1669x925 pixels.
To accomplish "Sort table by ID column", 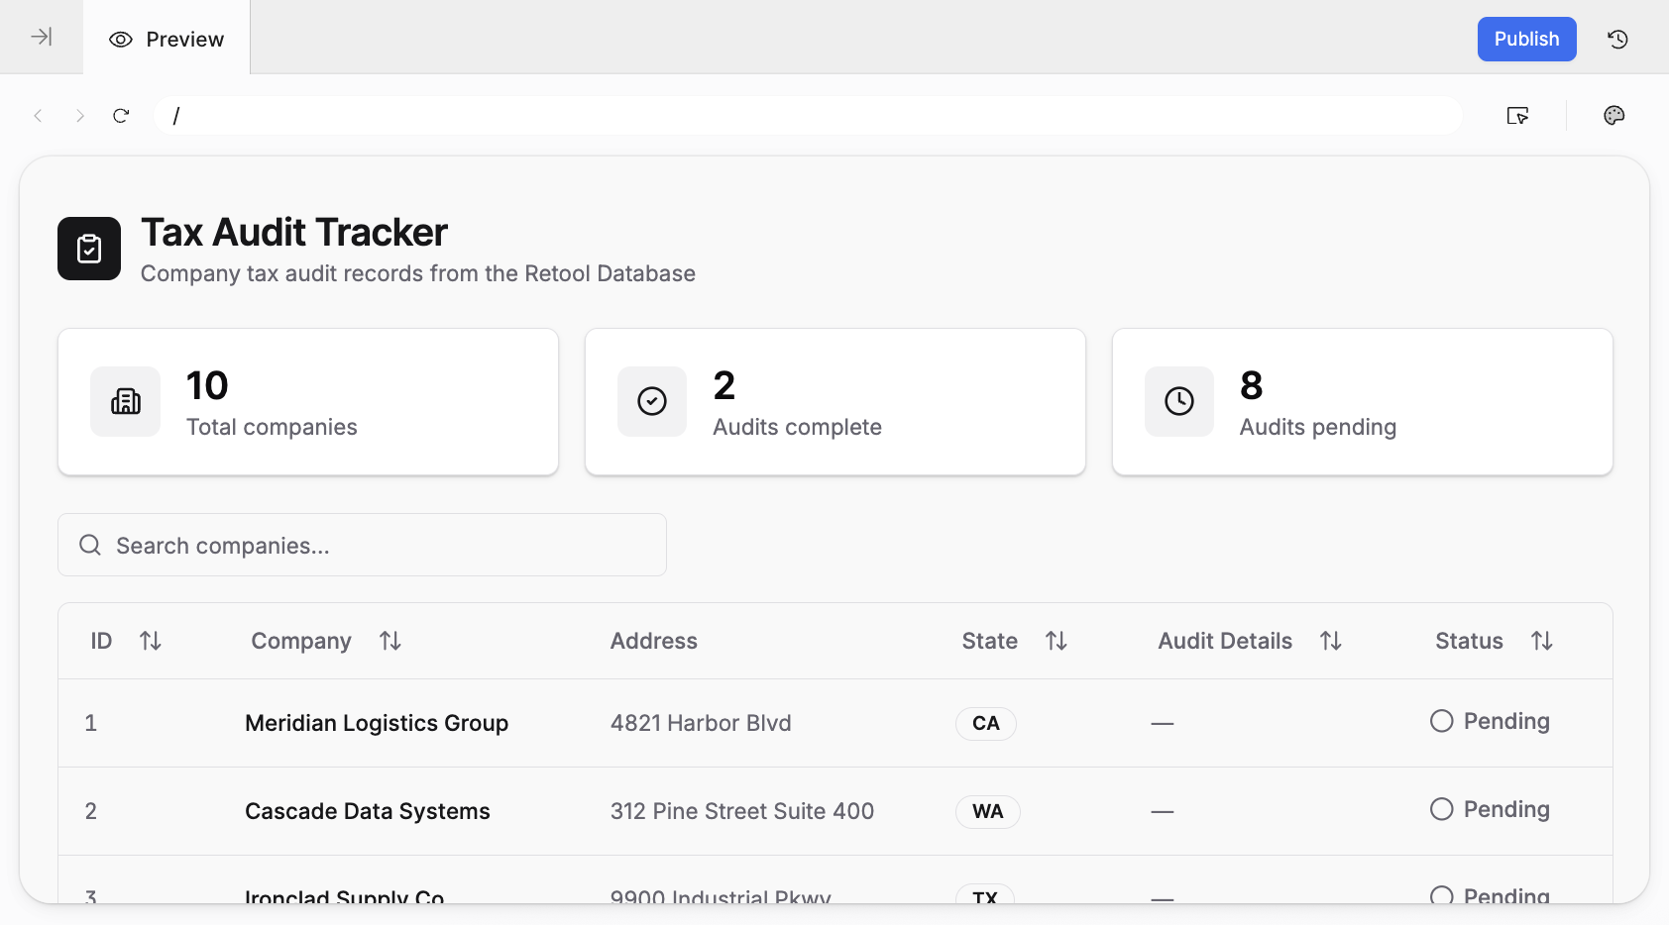I will [151, 641].
